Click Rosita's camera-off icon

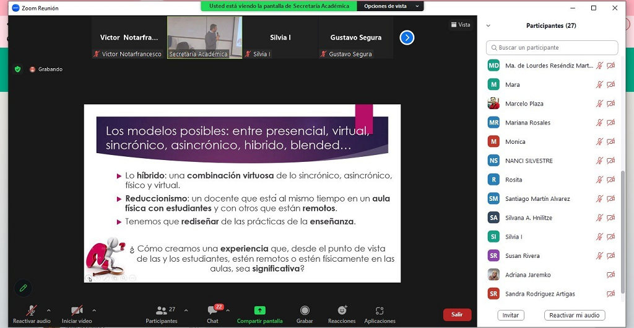click(611, 180)
